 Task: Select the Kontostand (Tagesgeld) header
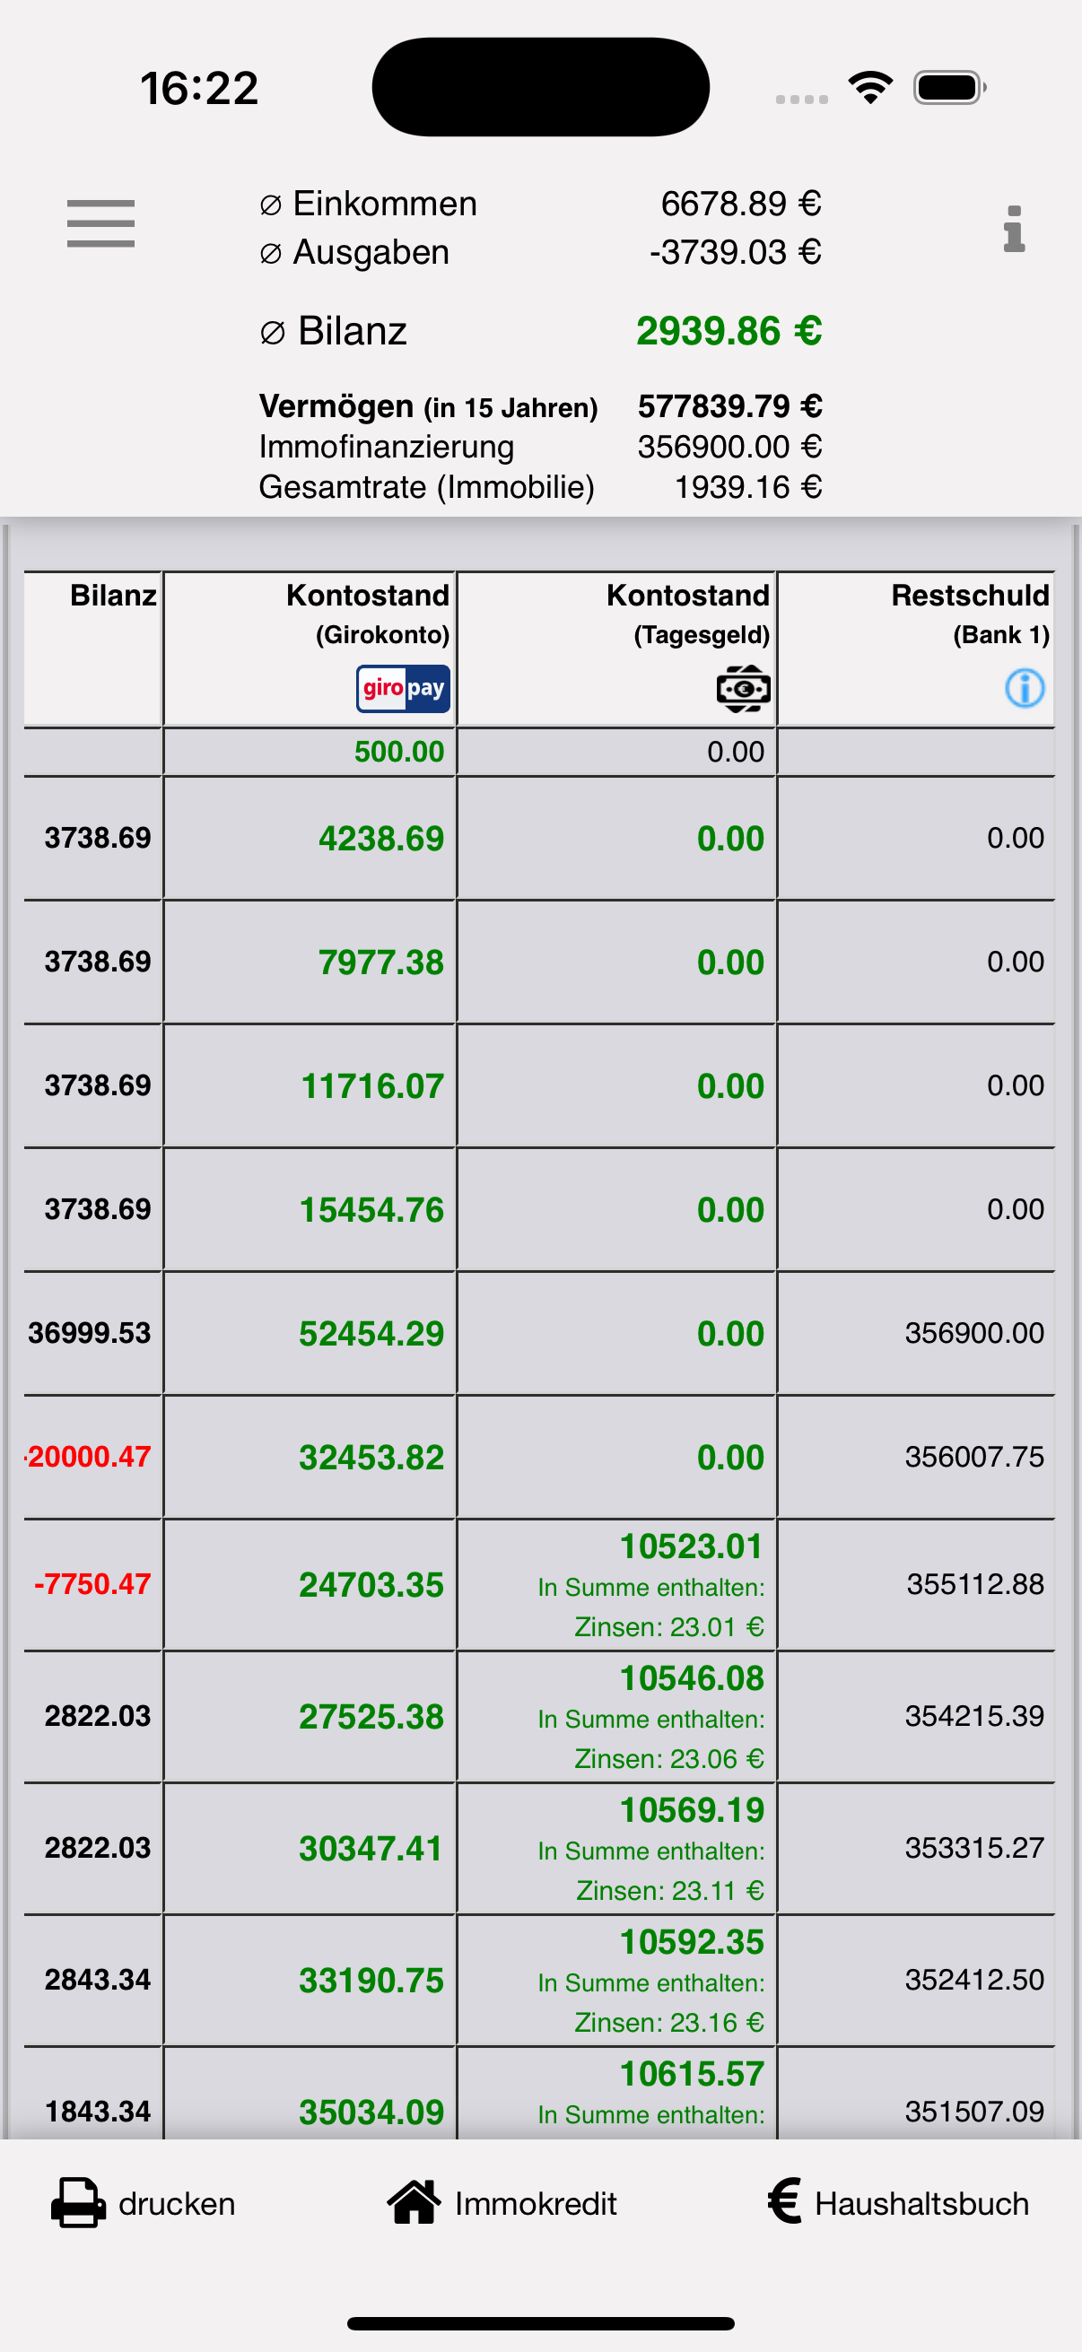click(x=616, y=649)
